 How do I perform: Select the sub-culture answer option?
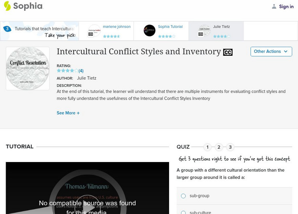point(183,211)
